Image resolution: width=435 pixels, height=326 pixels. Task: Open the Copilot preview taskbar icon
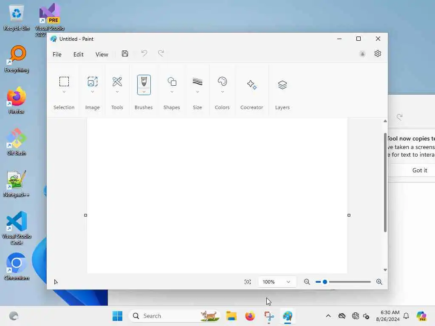click(421, 316)
